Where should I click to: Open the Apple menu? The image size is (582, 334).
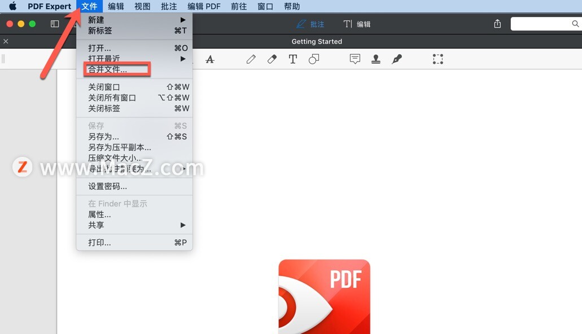point(12,6)
